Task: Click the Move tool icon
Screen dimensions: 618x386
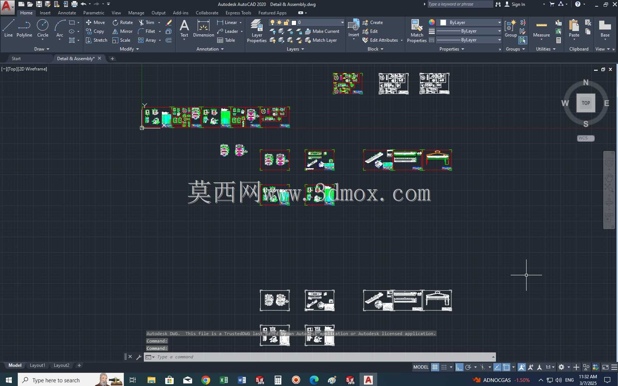Action: click(88, 23)
